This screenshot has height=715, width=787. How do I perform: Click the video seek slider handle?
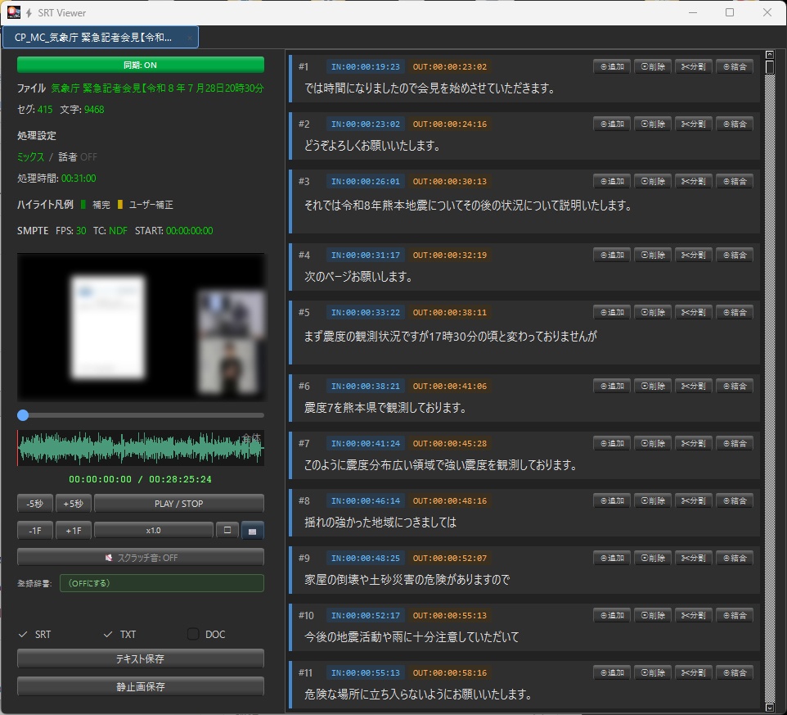point(23,415)
